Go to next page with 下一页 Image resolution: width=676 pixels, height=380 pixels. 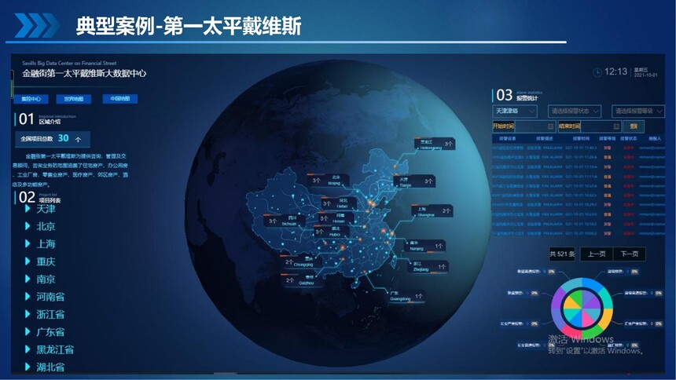tap(630, 254)
